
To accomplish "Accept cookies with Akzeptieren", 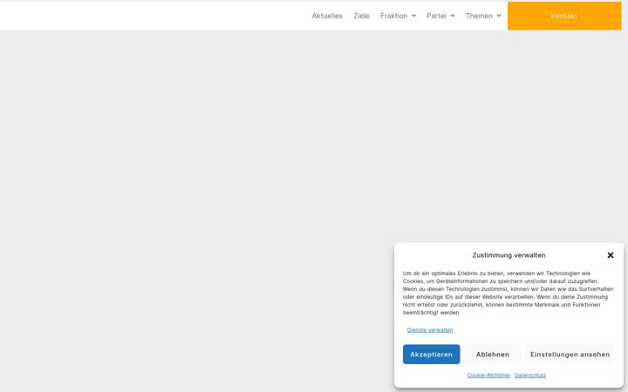I will pos(431,355).
